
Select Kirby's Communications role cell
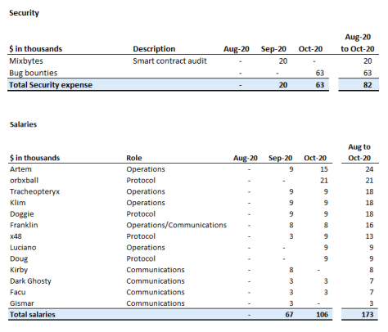156,270
